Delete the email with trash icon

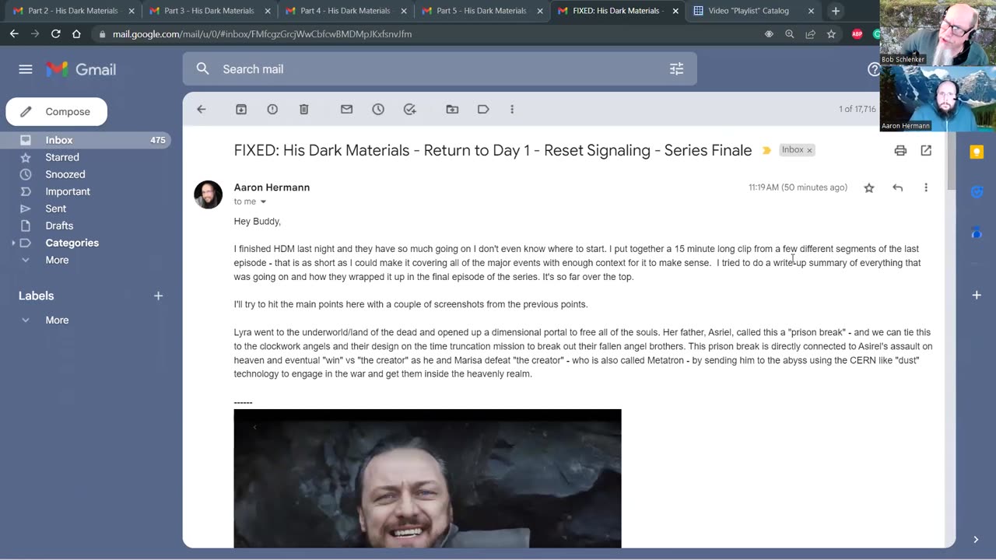click(304, 110)
